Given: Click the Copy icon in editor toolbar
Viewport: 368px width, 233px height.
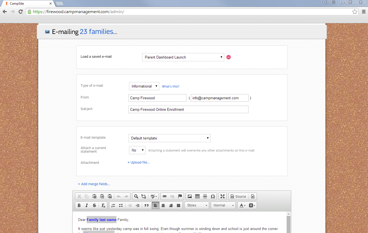Looking at the screenshot, I should coord(87,196).
